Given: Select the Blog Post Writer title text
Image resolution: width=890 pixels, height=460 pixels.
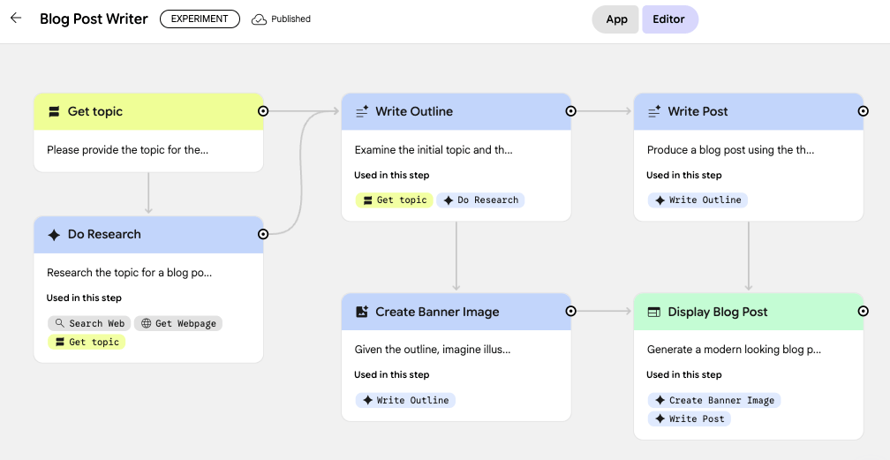Looking at the screenshot, I should point(94,19).
